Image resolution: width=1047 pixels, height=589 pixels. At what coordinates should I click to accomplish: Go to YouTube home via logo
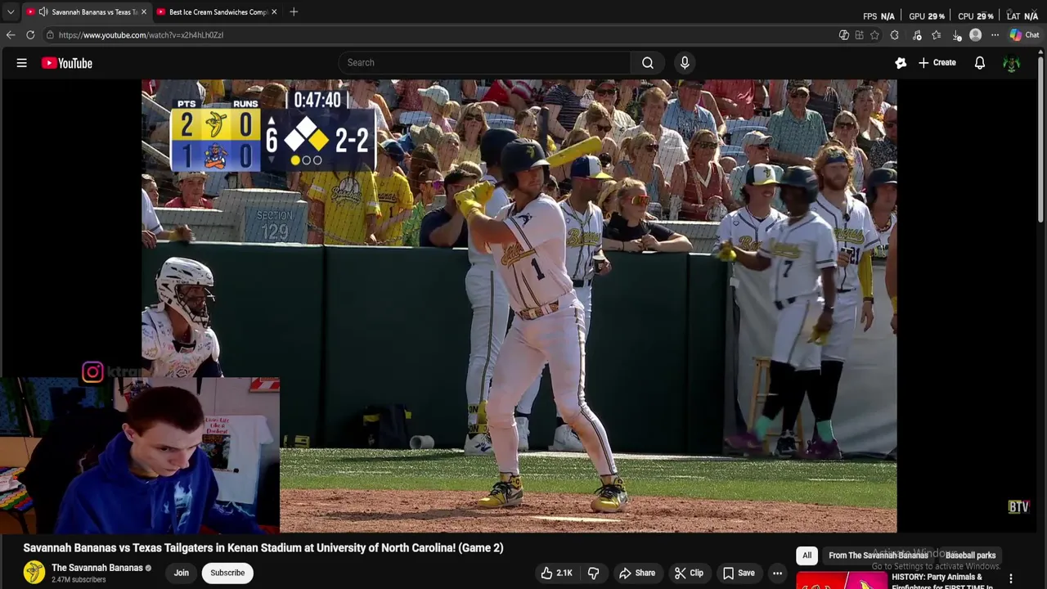(x=67, y=63)
